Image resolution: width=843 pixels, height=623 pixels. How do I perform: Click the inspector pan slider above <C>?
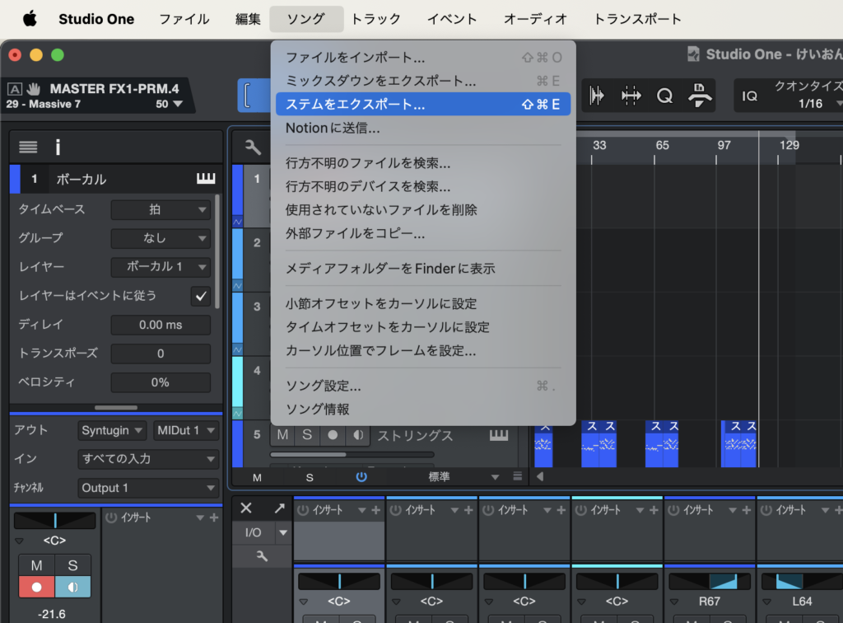(x=54, y=520)
